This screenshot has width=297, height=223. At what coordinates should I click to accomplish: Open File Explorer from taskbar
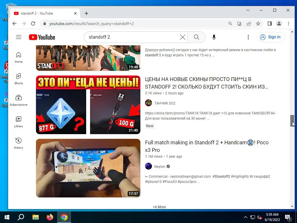pyautogui.click(x=35, y=217)
